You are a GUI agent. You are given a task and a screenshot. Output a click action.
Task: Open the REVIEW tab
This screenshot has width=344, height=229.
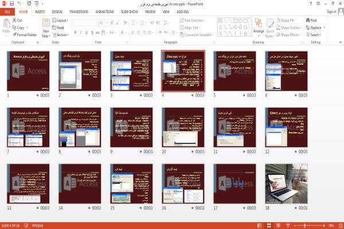150,12
